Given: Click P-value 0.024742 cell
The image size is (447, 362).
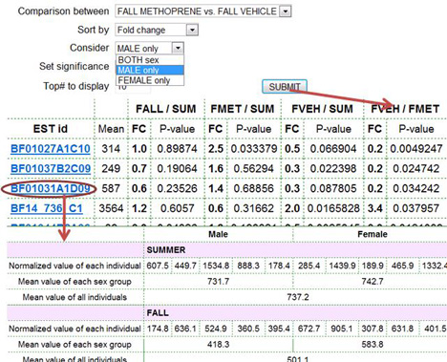Looking at the screenshot, I should point(416,168).
